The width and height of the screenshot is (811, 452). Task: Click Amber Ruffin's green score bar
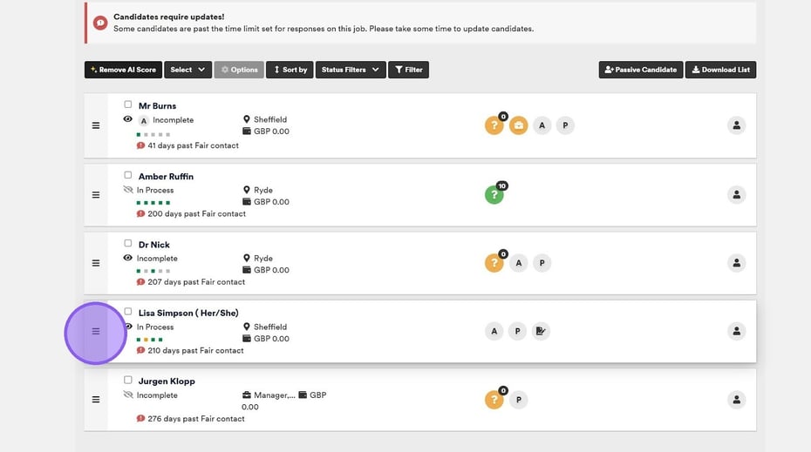pos(153,202)
